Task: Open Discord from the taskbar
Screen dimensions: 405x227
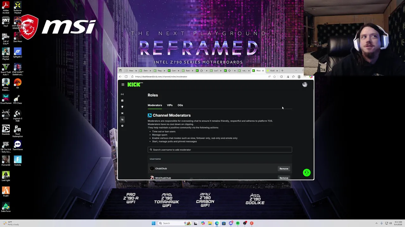Action: click(231, 223)
